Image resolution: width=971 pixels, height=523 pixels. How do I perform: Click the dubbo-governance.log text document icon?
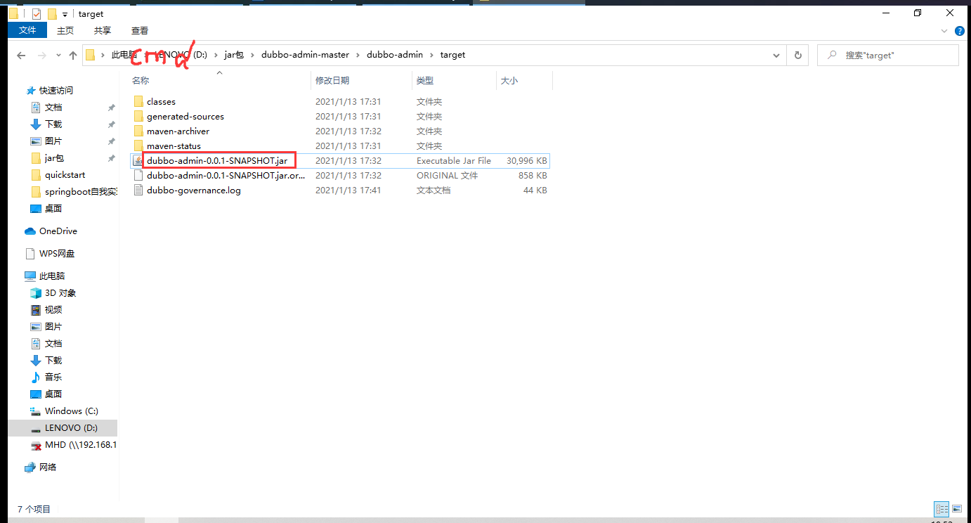(138, 191)
